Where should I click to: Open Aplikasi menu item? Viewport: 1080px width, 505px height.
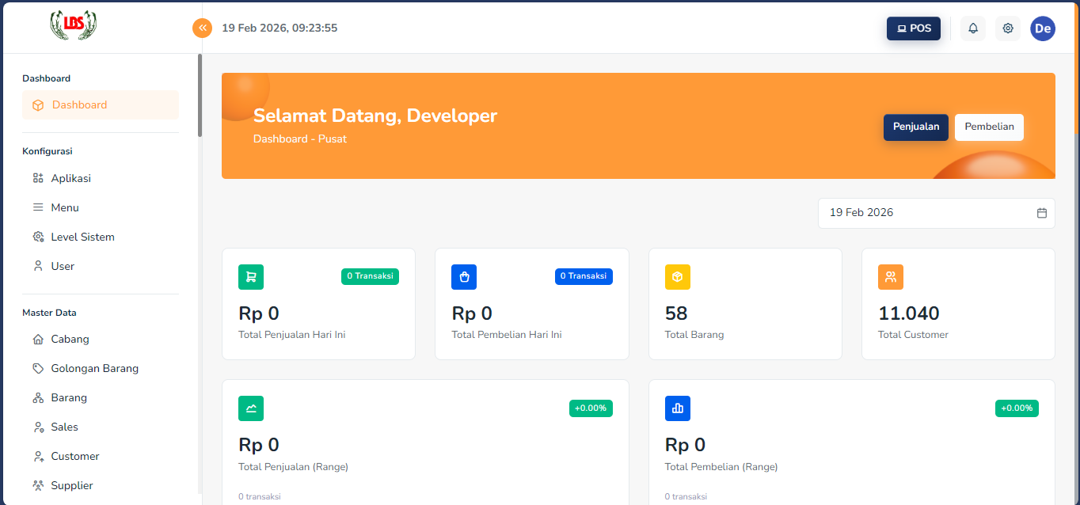[101, 178]
